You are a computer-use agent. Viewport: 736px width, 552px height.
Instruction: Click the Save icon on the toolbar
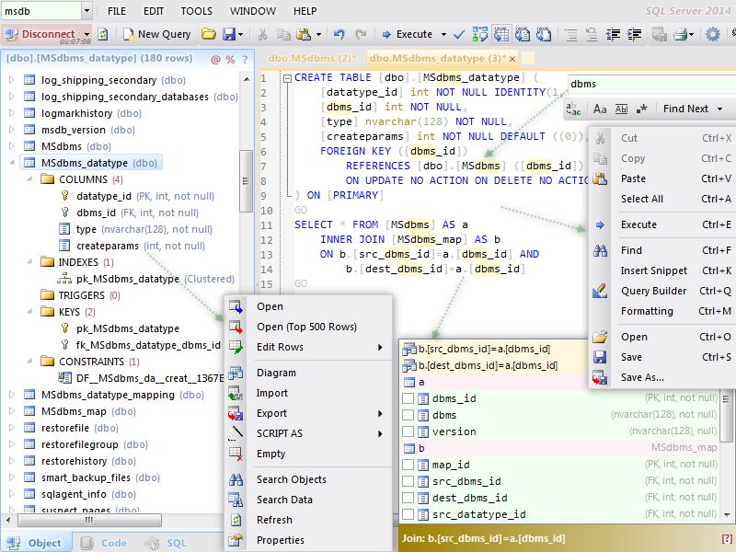coord(227,35)
